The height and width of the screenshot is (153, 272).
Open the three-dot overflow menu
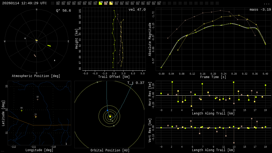[x=267, y=3]
